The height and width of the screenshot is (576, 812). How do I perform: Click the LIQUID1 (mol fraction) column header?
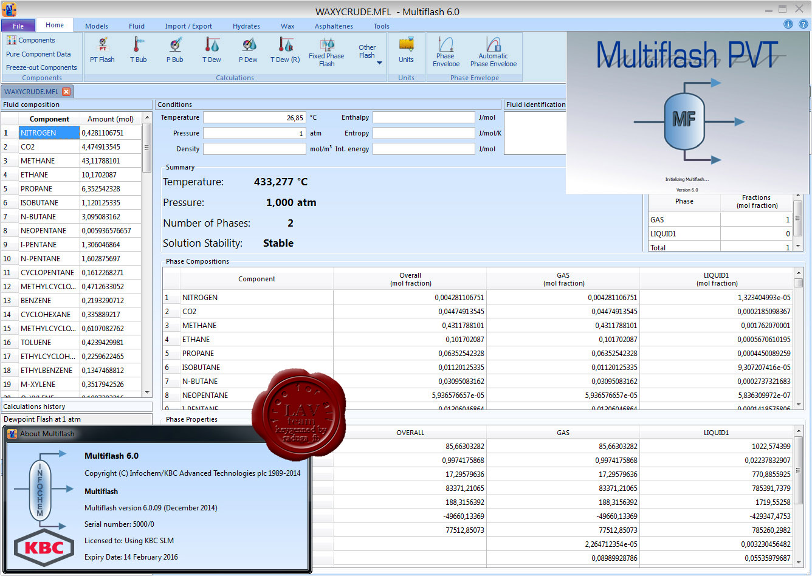(x=717, y=279)
